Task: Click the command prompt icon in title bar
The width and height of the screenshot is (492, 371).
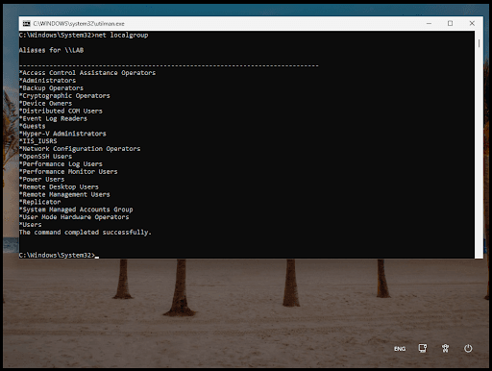Action: point(26,24)
